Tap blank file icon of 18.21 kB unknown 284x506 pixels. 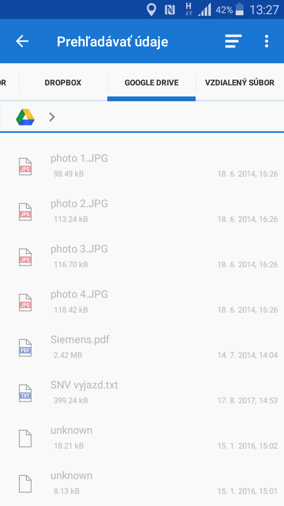tap(25, 439)
